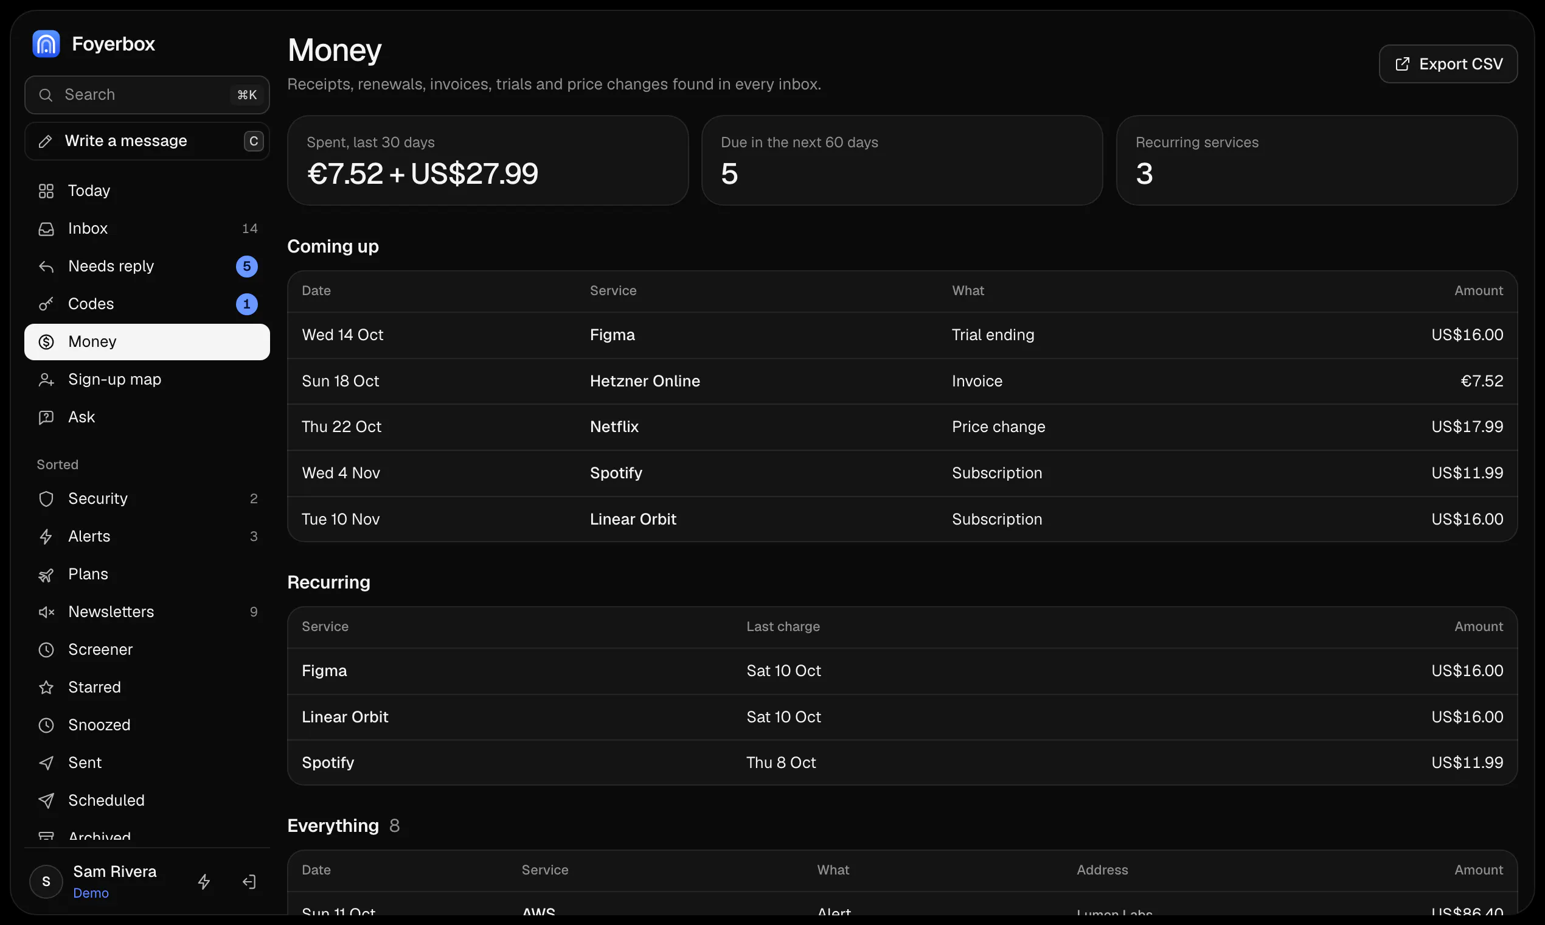Click the US$17.99 amount for Netflix
This screenshot has width=1545, height=925.
point(1467,427)
